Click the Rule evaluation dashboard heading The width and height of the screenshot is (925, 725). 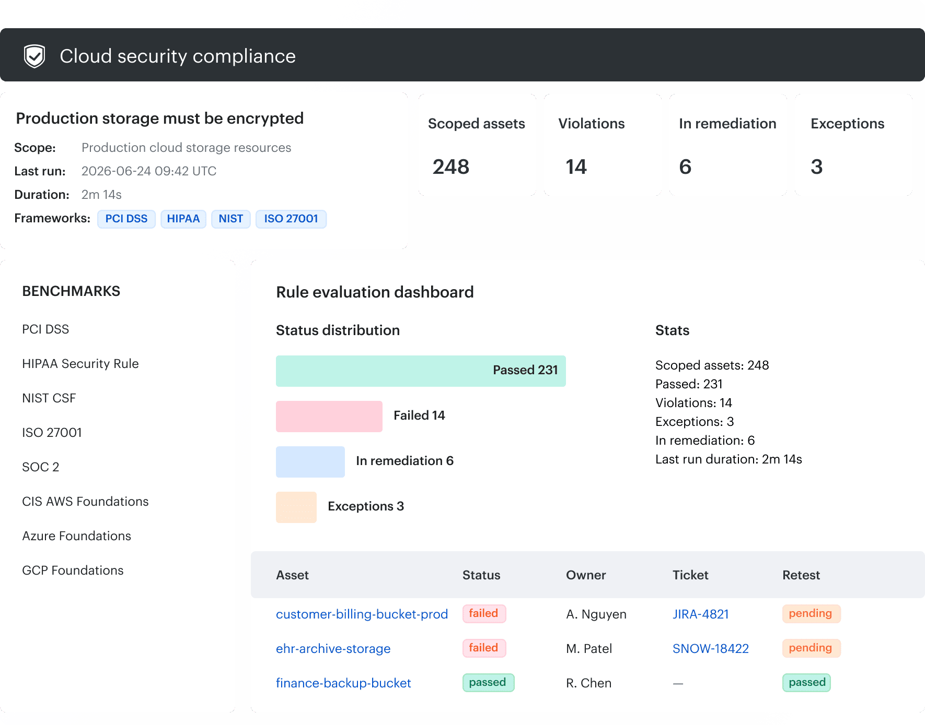375,292
